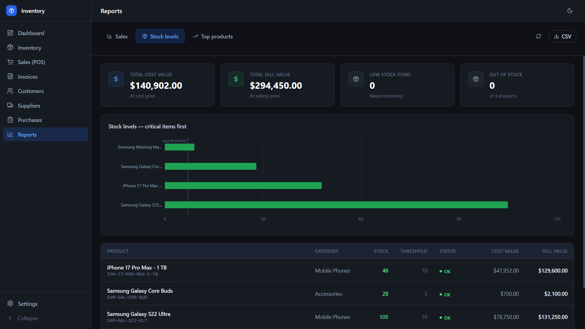Viewport: 585px width, 329px height.
Task: Click the SELL VALUE column header
Action: [x=555, y=251]
